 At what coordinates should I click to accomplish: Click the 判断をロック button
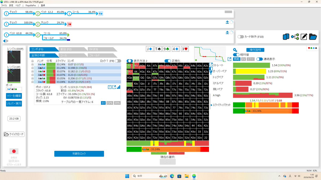pyautogui.click(x=79, y=154)
